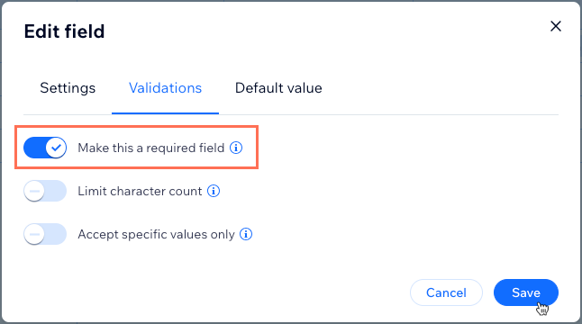Viewport: 582px width, 324px height.
Task: Click the Accept specific values only label
Action: [x=156, y=234]
